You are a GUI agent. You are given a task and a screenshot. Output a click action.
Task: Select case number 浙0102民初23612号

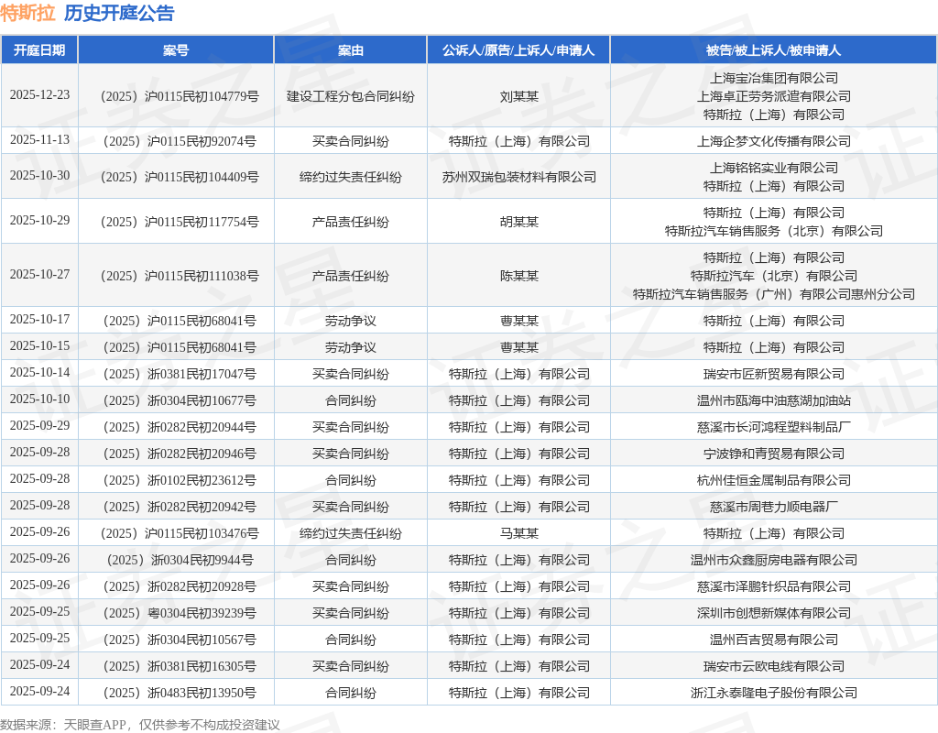pyautogui.click(x=180, y=480)
